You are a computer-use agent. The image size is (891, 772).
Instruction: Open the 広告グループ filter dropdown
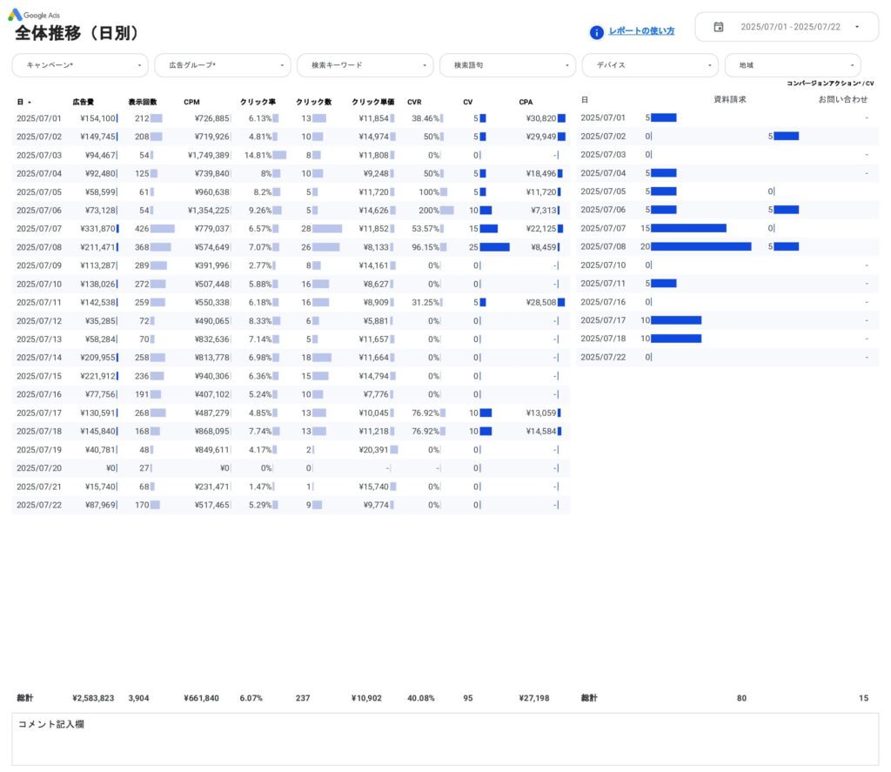[222, 65]
